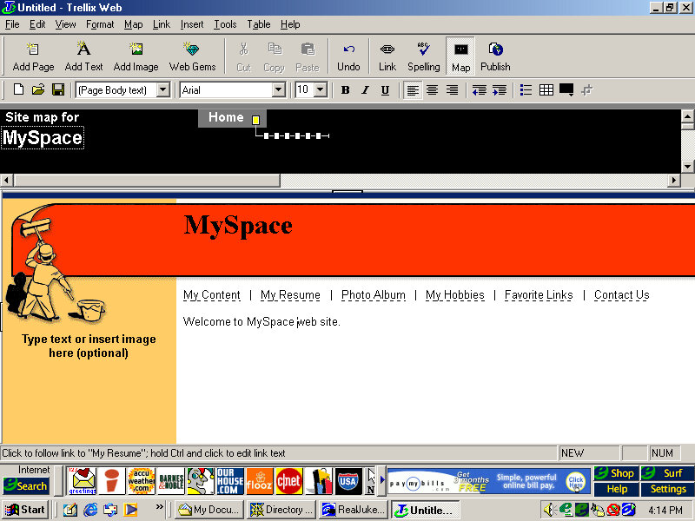Screen dimensions: 695x521
Task: Click the Add Page toolbar icon
Action: 33,56
